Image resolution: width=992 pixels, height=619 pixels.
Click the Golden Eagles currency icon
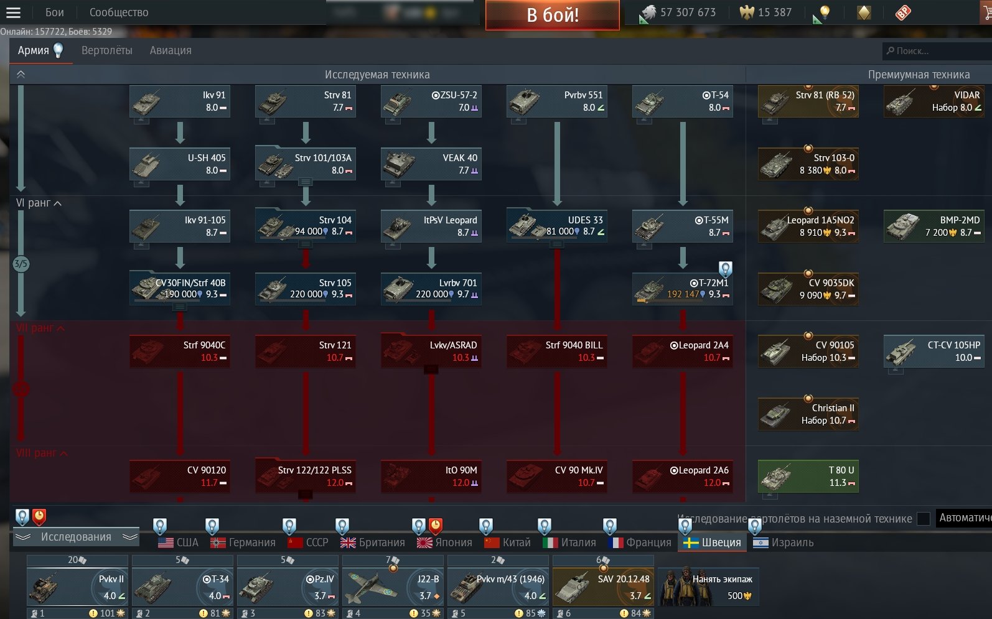[x=746, y=12]
